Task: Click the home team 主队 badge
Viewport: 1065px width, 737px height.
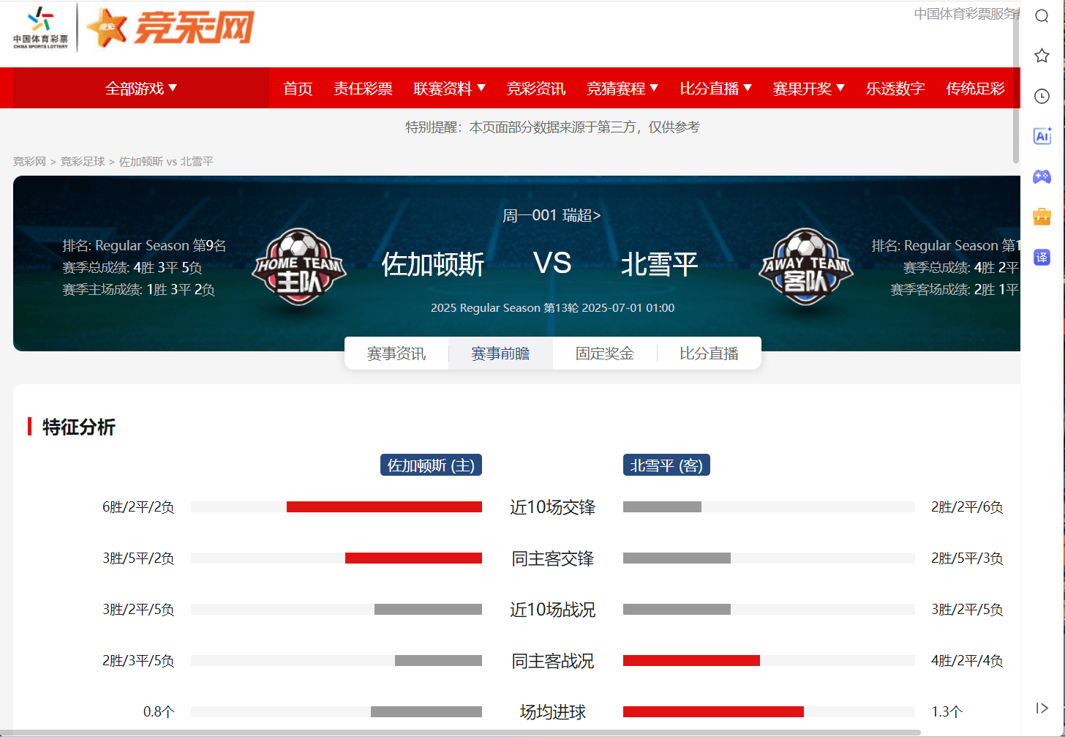Action: coord(299,266)
